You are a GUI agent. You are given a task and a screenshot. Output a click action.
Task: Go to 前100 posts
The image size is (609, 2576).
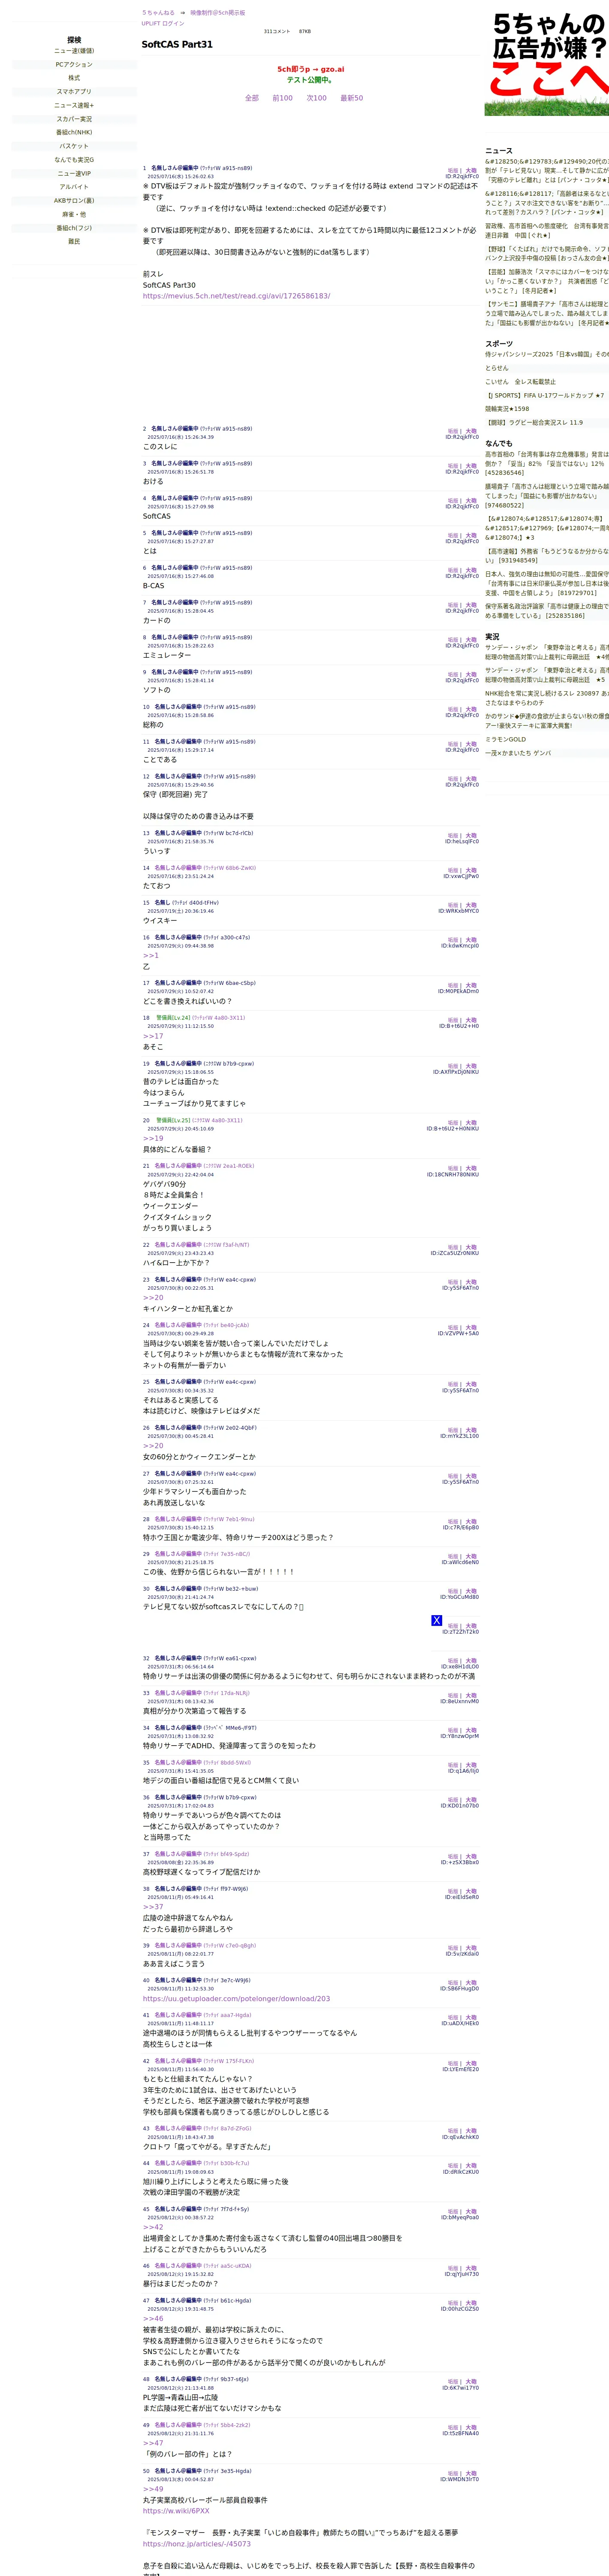[x=283, y=98]
